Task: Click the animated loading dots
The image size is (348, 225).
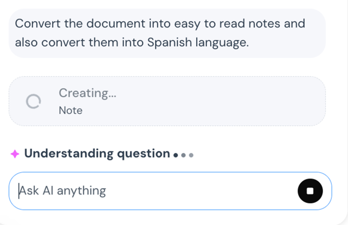Action: click(x=184, y=154)
